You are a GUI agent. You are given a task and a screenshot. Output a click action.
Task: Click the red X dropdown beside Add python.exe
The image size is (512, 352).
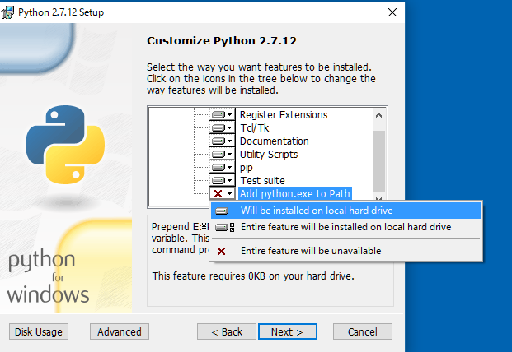[222, 194]
